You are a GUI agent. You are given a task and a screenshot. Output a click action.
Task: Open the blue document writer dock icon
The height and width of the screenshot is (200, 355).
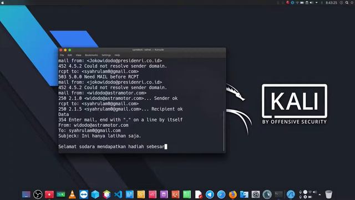click(x=129, y=194)
